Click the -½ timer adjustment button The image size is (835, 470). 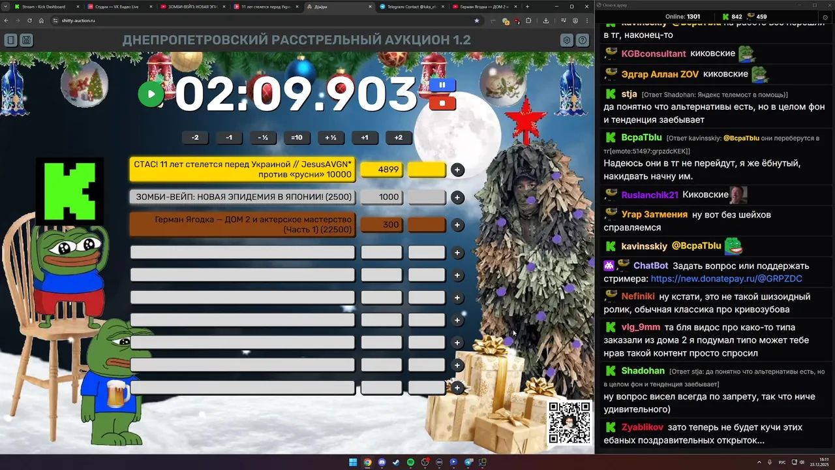click(x=263, y=138)
